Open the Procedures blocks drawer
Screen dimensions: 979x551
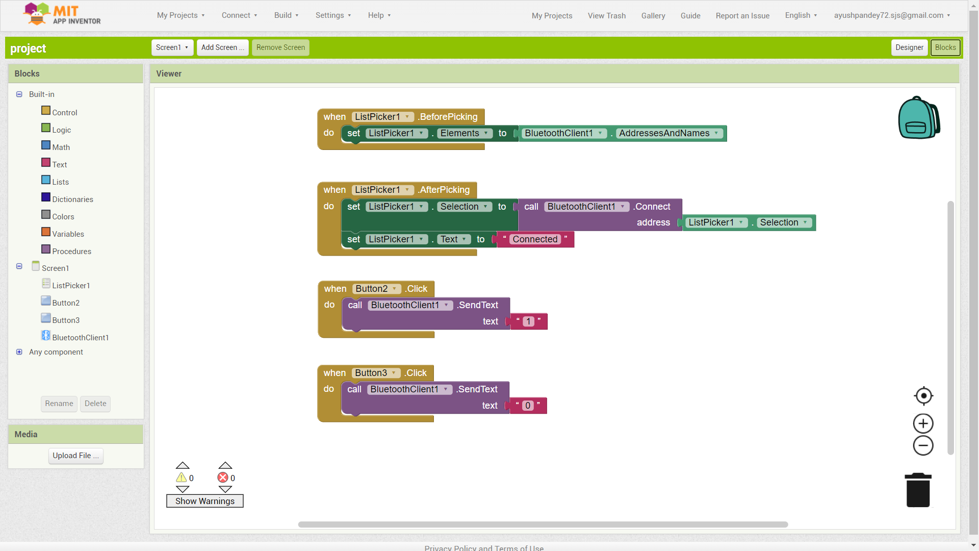pos(71,252)
